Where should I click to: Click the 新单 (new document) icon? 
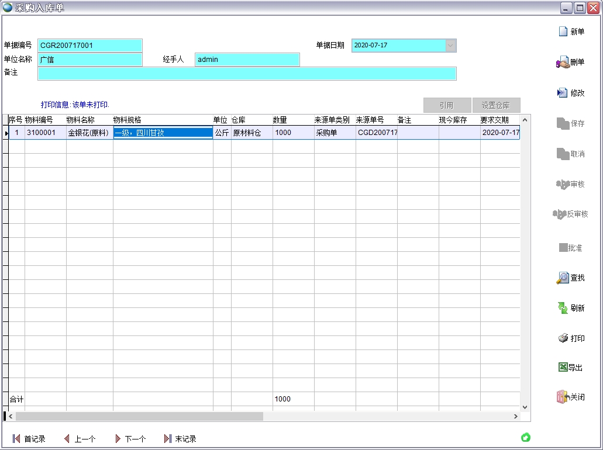tap(563, 32)
